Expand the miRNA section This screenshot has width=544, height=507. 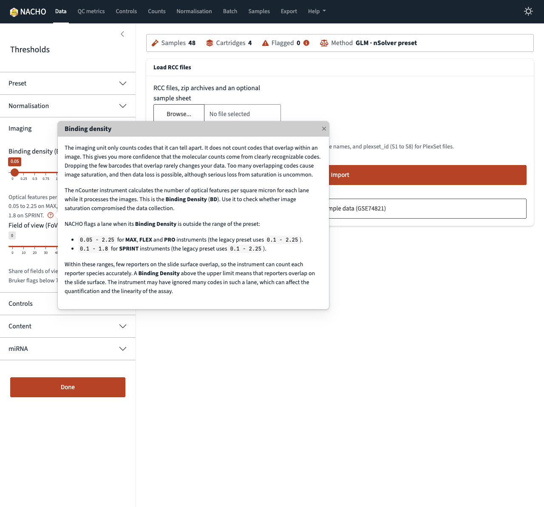(x=68, y=349)
